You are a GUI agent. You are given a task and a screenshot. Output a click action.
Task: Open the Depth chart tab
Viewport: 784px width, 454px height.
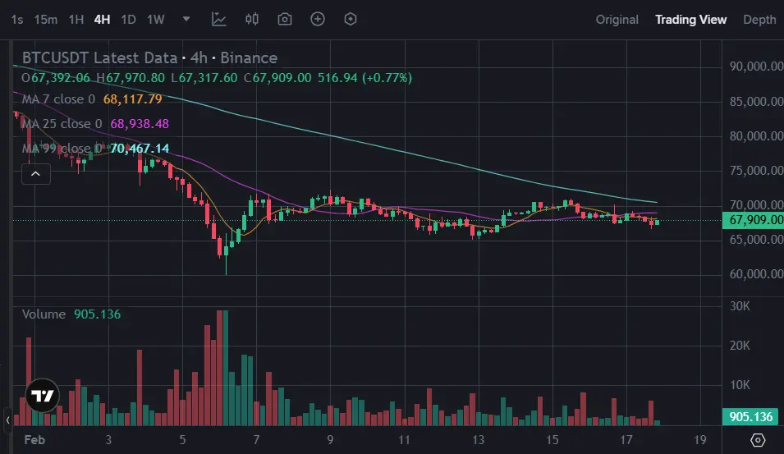[x=759, y=20]
